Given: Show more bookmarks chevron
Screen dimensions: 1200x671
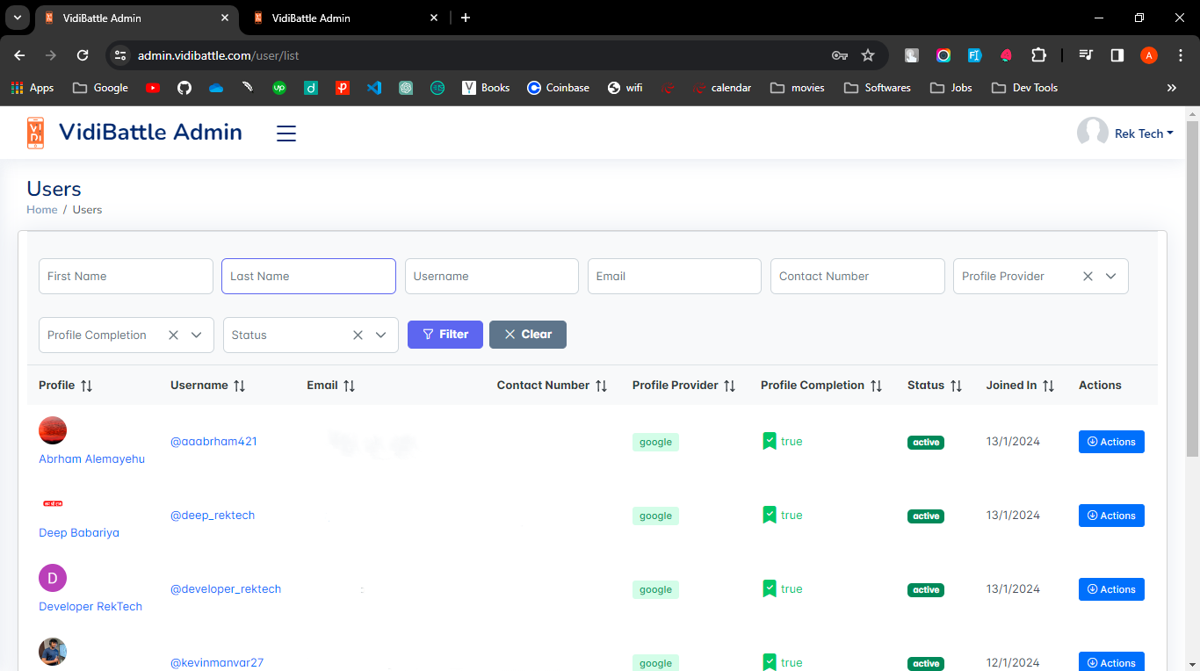Looking at the screenshot, I should point(1171,88).
